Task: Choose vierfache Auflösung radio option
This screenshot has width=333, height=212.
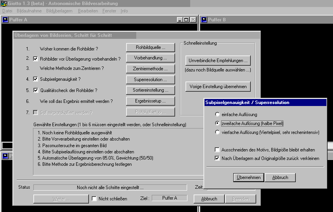Action: click(217, 132)
